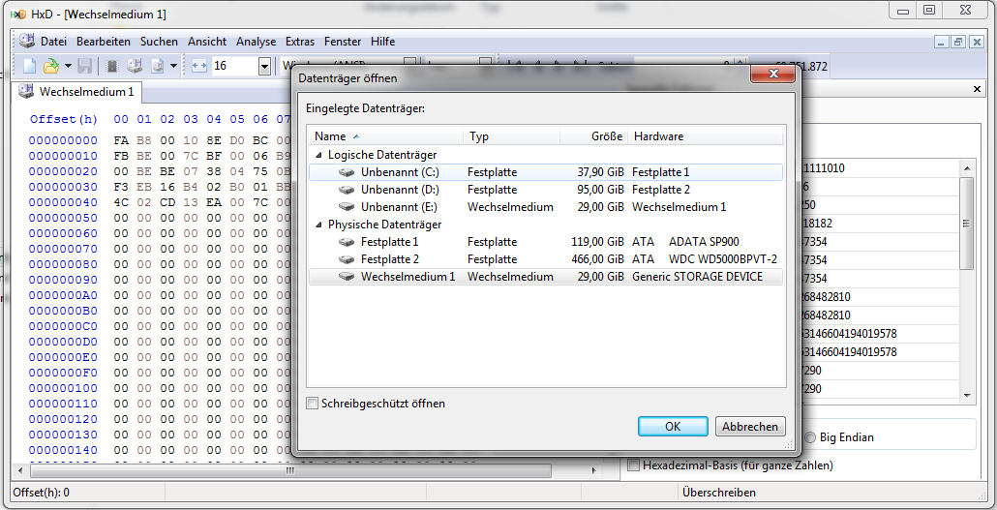
Task: Open the Hilfe menu
Action: click(x=382, y=42)
